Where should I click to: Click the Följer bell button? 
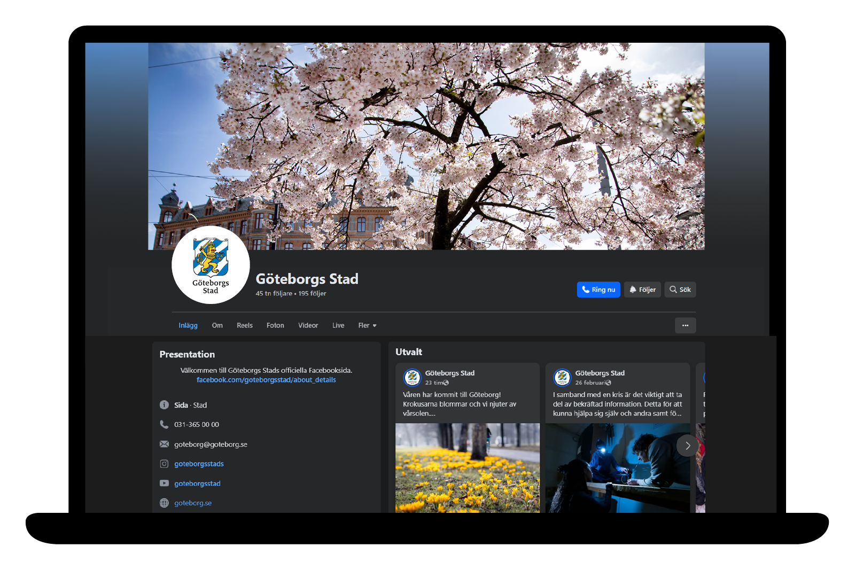[642, 290]
